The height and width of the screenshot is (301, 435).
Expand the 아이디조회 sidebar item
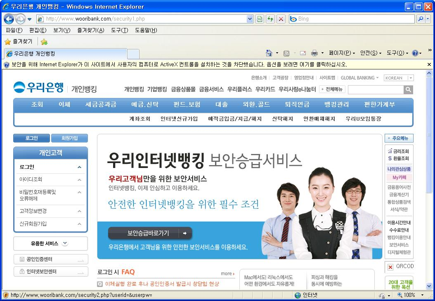point(79,180)
